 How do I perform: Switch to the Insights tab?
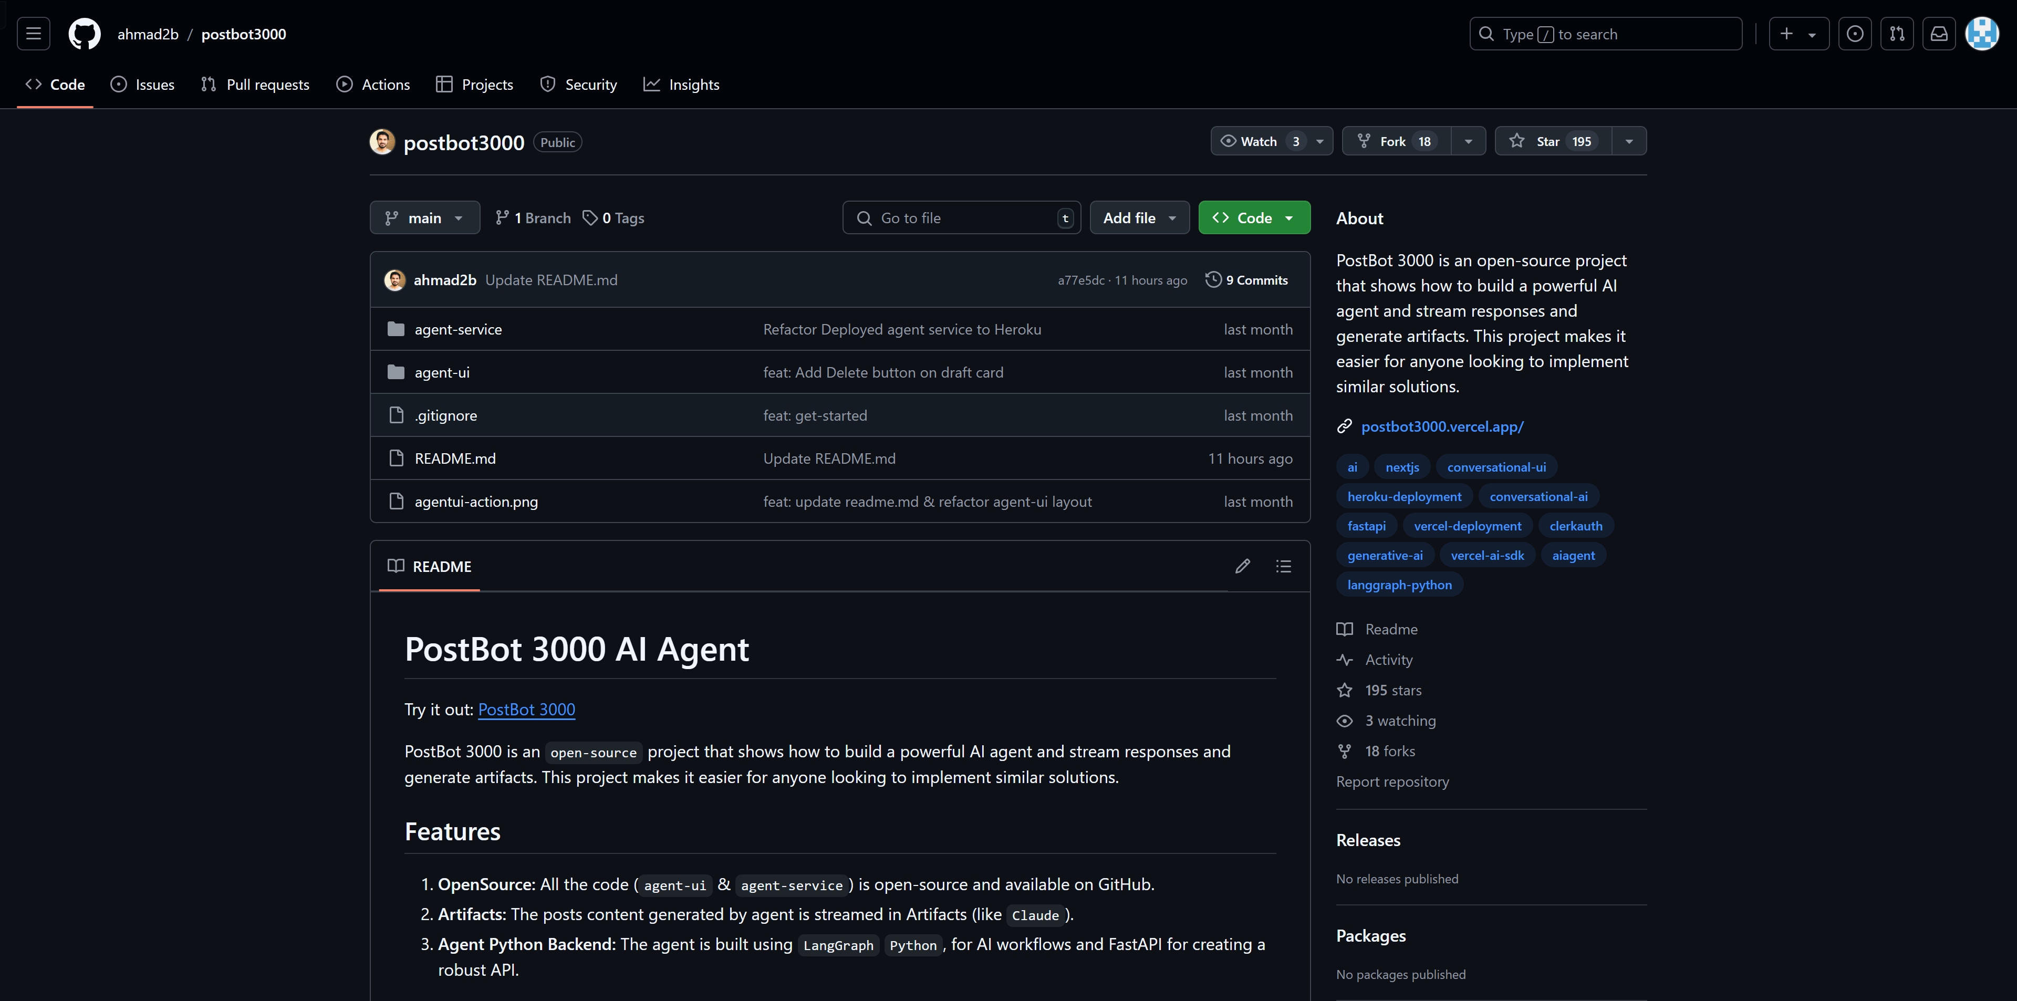681,85
